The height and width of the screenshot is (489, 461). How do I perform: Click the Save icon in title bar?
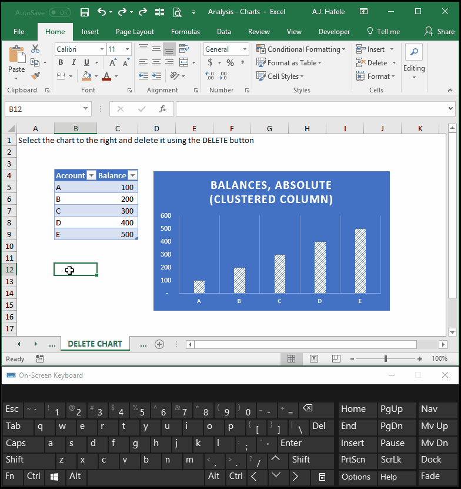tap(85, 12)
